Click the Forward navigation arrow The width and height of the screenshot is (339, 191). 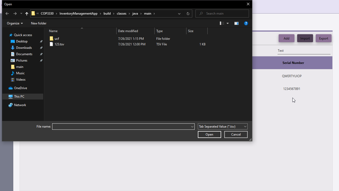(x=15, y=14)
